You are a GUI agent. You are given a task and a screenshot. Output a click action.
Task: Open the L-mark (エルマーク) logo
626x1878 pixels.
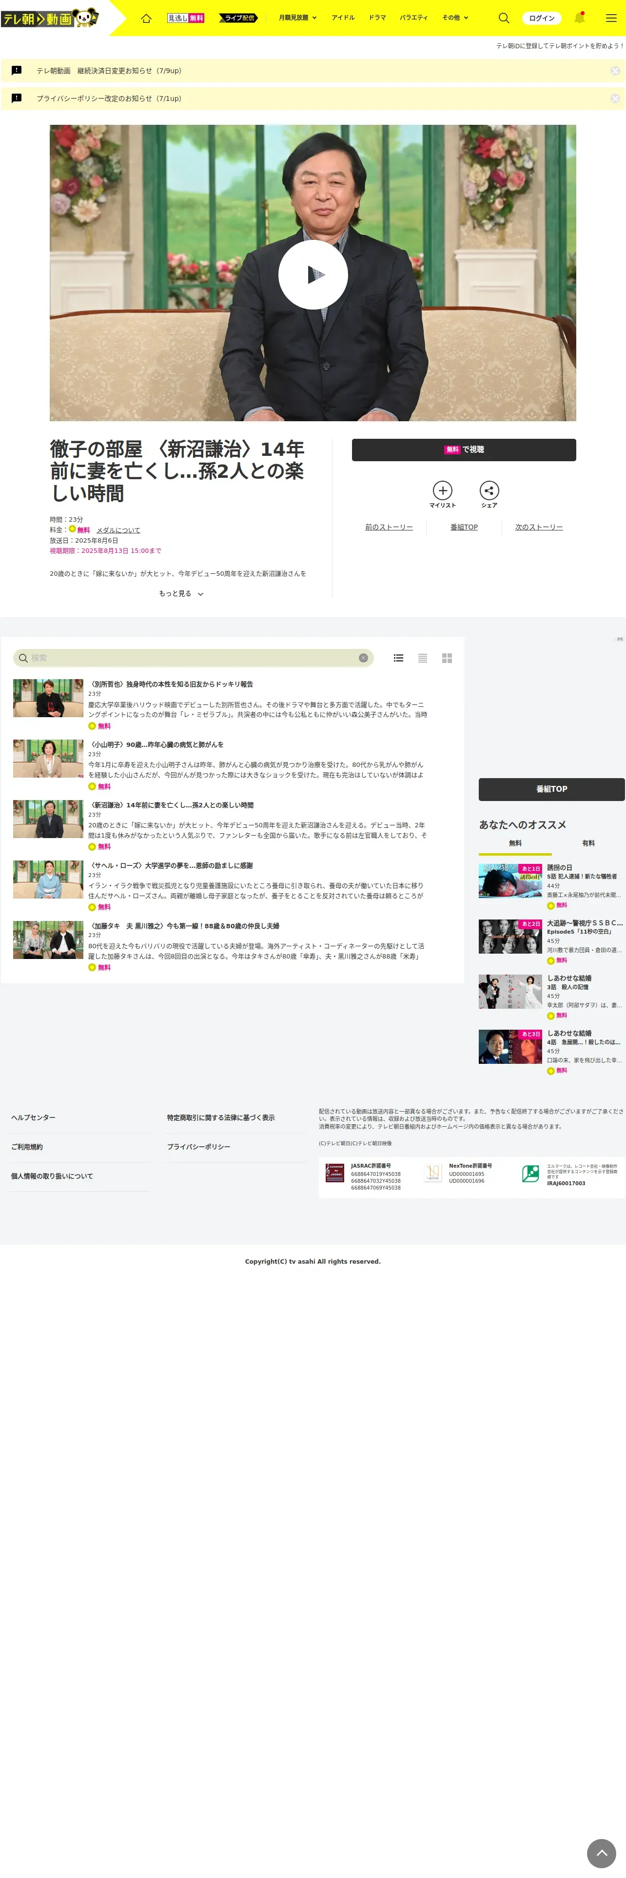tap(530, 1173)
